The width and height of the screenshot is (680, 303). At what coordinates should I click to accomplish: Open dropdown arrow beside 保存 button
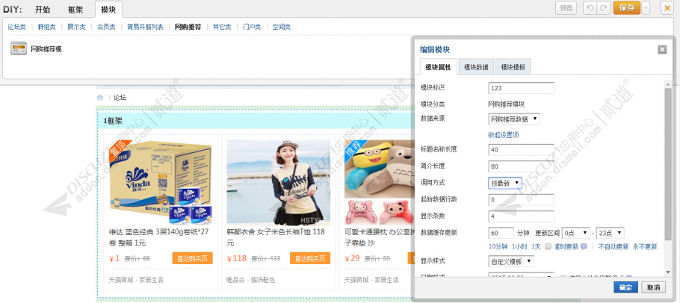tap(646, 7)
